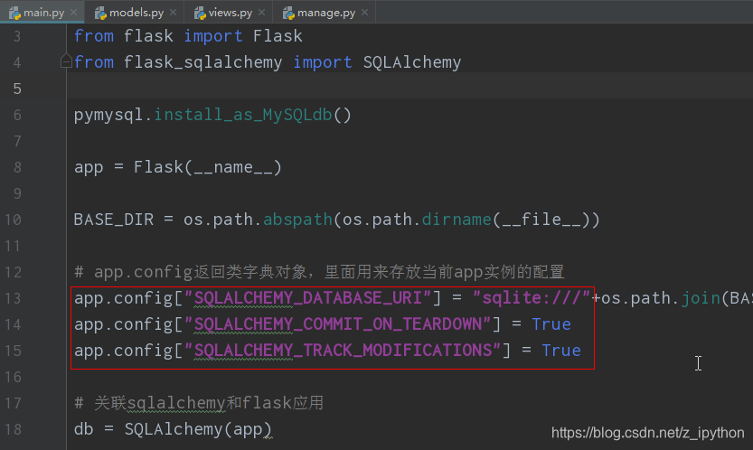Click the comment on line 12
This screenshot has height=450, width=753.
[x=319, y=272]
